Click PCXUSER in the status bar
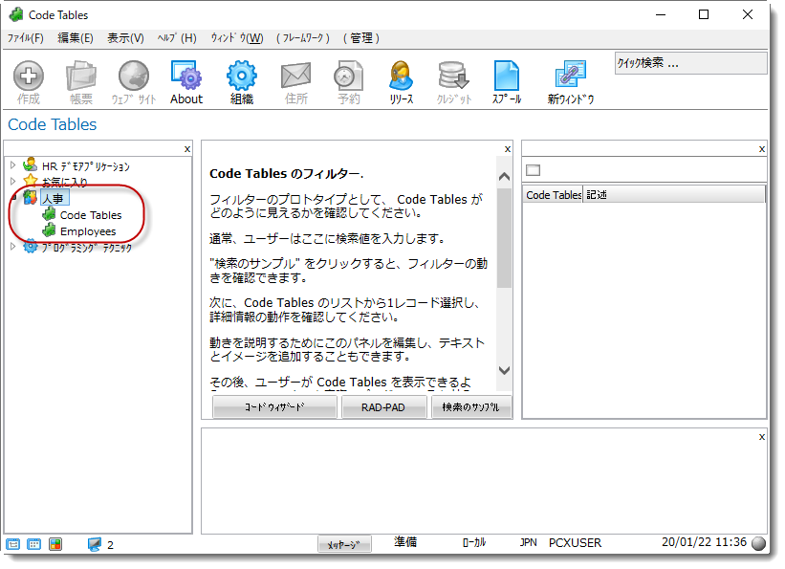The height and width of the screenshot is (569, 785). pos(575,543)
